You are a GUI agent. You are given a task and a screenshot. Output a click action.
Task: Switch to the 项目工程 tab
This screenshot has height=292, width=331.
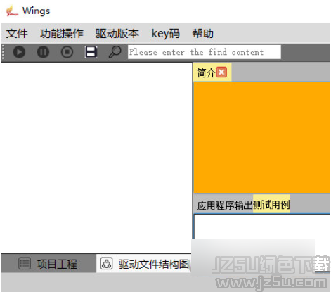[x=48, y=264]
